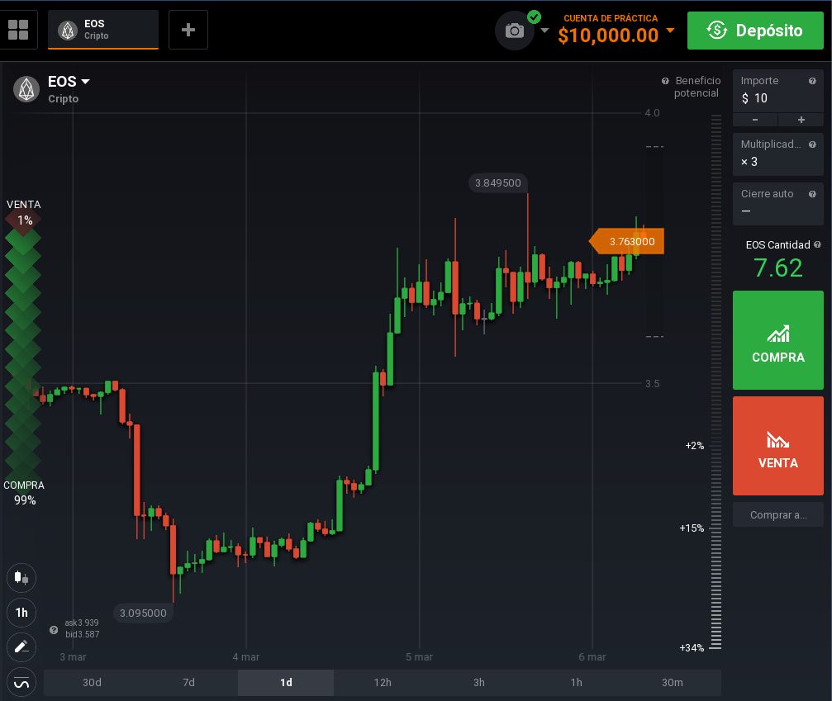This screenshot has width=832, height=701.
Task: Select the 1d time range
Action: click(x=286, y=683)
